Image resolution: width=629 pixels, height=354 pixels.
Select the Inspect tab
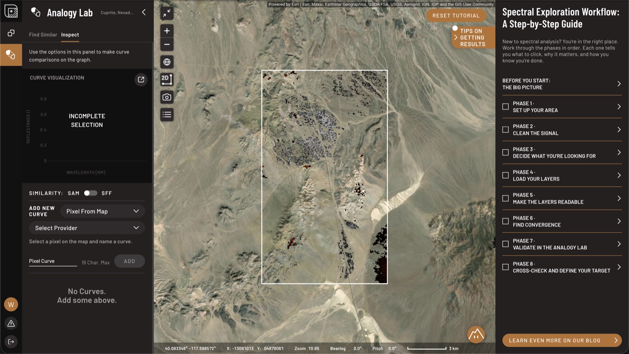point(70,35)
